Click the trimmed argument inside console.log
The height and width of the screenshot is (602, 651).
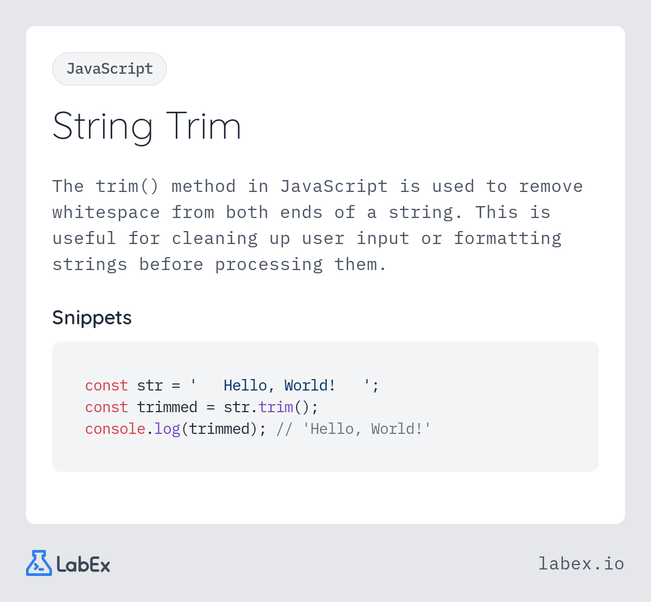click(219, 429)
